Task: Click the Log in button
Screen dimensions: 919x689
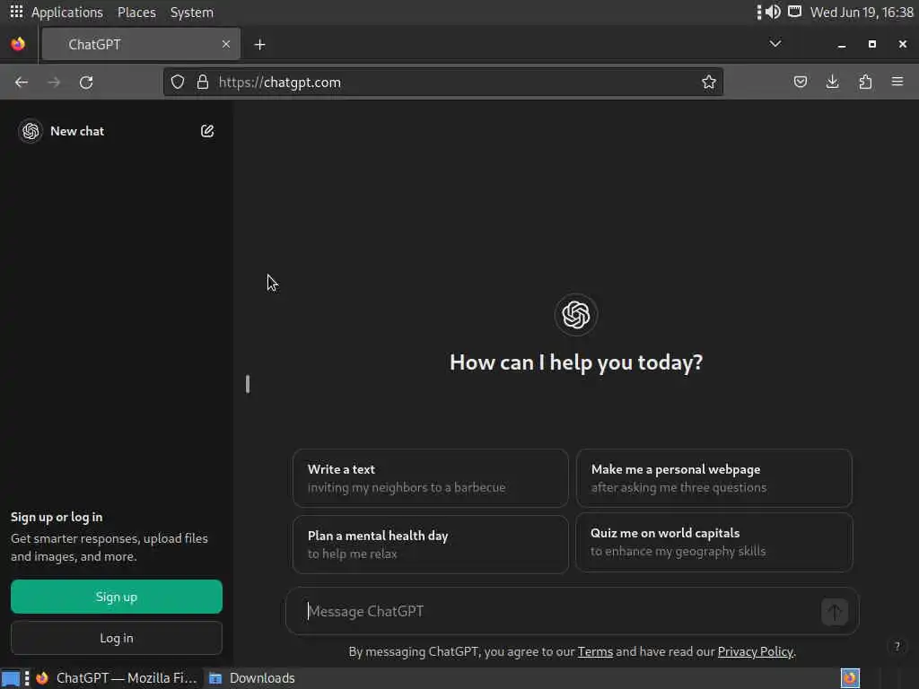Action: pos(117,638)
